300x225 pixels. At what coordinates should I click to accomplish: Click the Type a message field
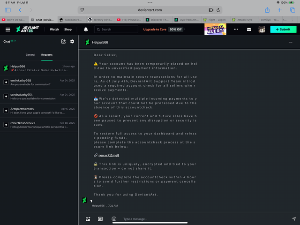pyautogui.click(x=205, y=219)
